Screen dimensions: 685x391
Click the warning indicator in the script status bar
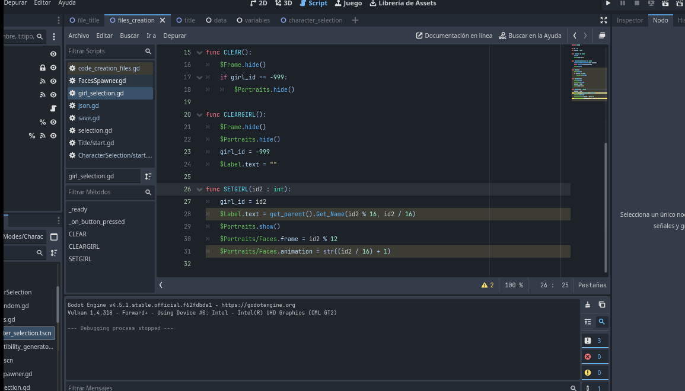(x=488, y=285)
